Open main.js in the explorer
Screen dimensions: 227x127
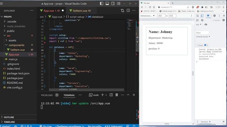pyautogui.click(x=18, y=59)
